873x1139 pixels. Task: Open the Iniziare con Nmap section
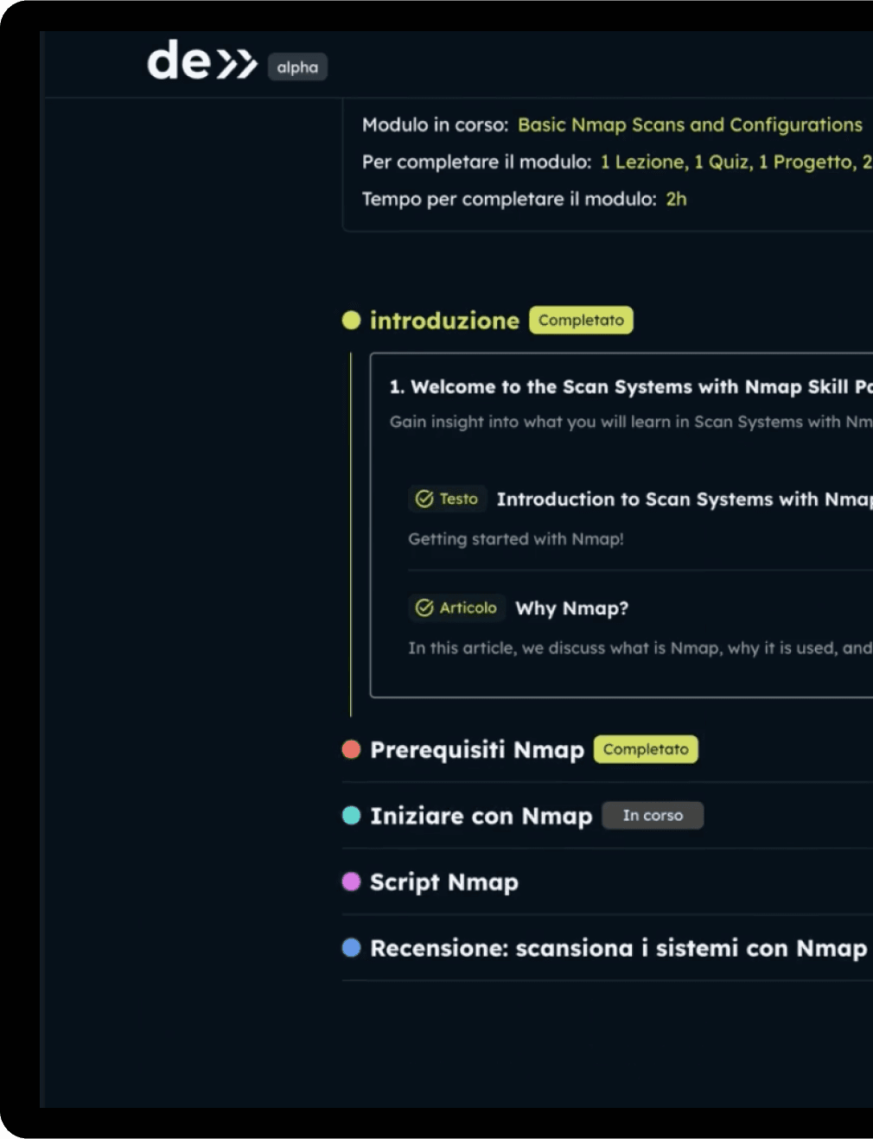click(481, 815)
